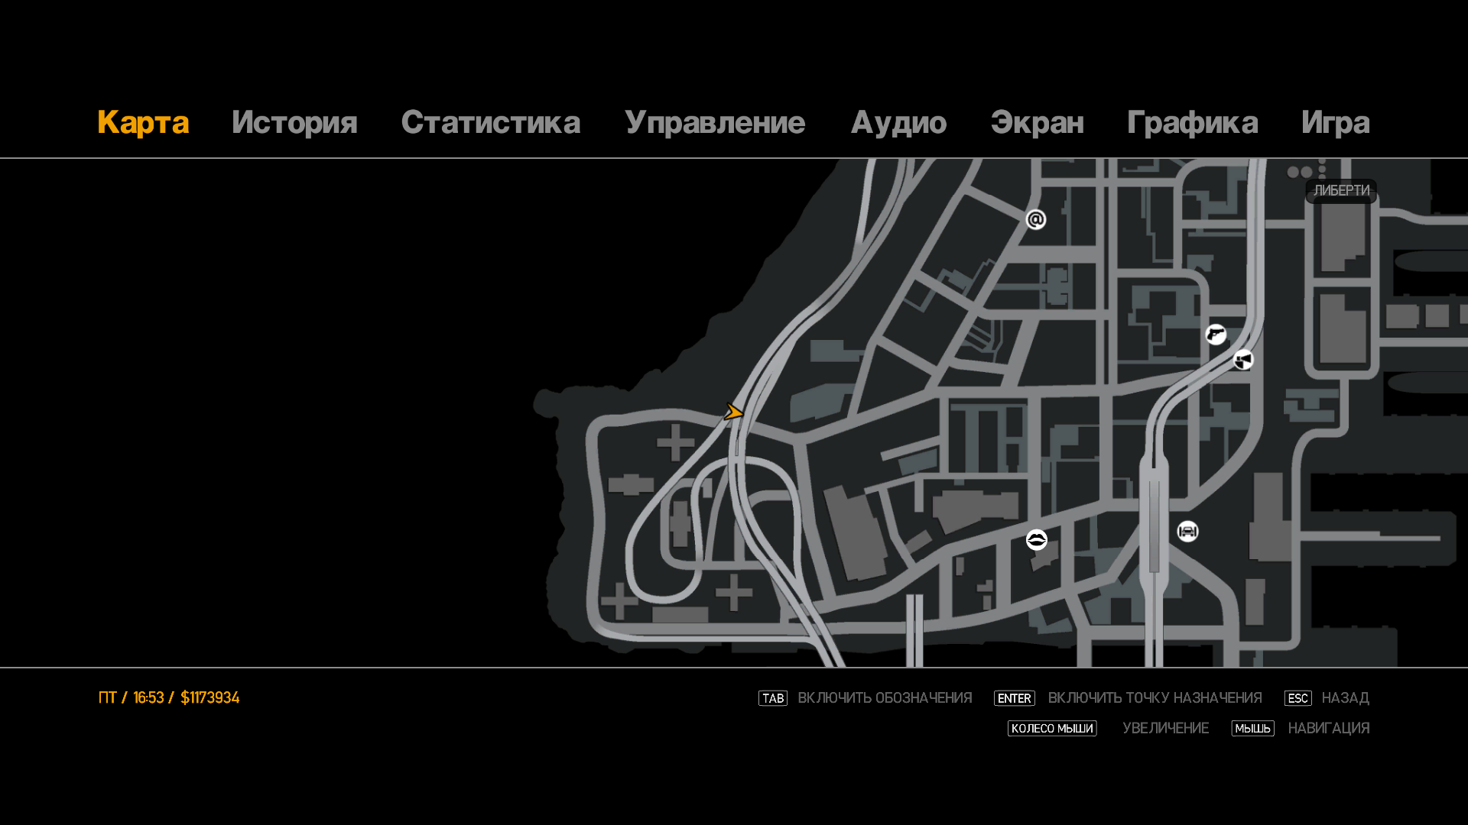Click the НАВИГАЦИЯ mouse hint

pos(1328,729)
